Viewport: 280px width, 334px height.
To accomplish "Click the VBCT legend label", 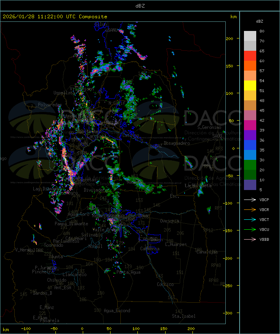I will pos(264,220).
